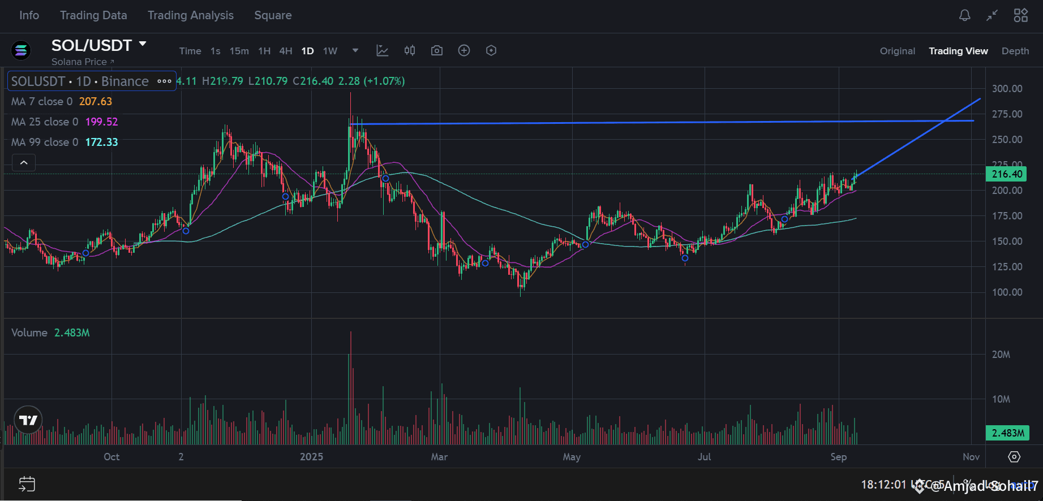Open the notification bell icon
1043x501 pixels.
click(x=965, y=15)
